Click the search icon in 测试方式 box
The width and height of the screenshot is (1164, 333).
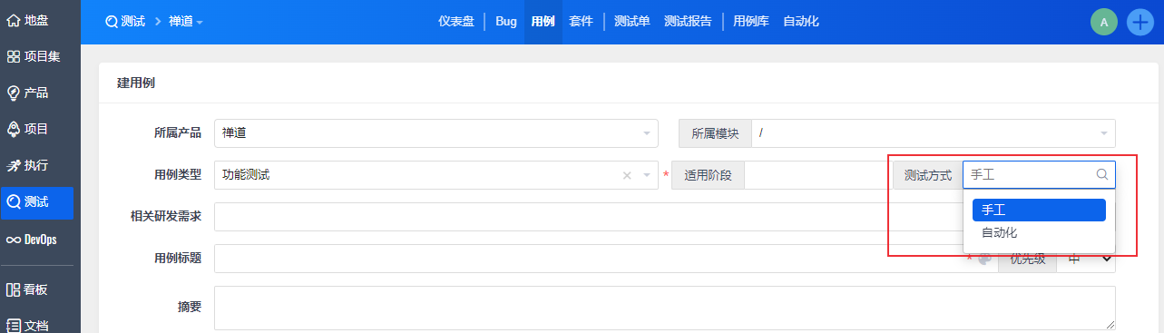tap(1102, 174)
